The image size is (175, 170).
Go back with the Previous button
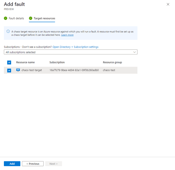point(33,164)
